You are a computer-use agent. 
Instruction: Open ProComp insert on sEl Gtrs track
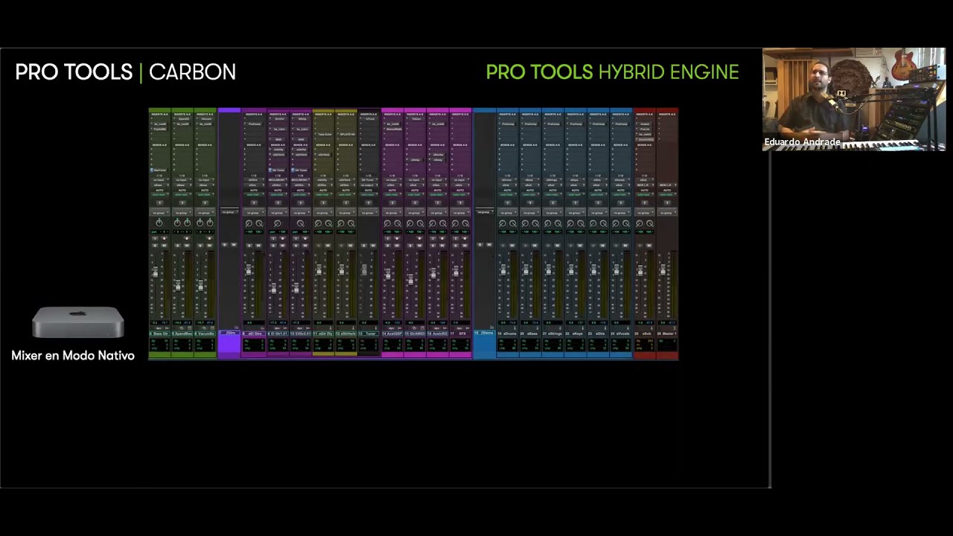(x=254, y=124)
